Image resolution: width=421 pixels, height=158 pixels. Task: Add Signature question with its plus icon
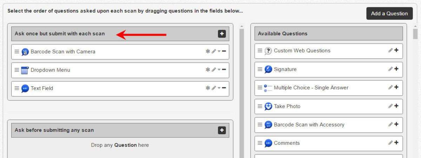[396, 69]
